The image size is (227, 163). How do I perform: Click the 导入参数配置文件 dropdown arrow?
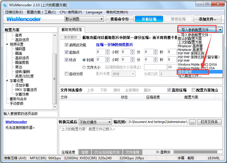(220, 30)
